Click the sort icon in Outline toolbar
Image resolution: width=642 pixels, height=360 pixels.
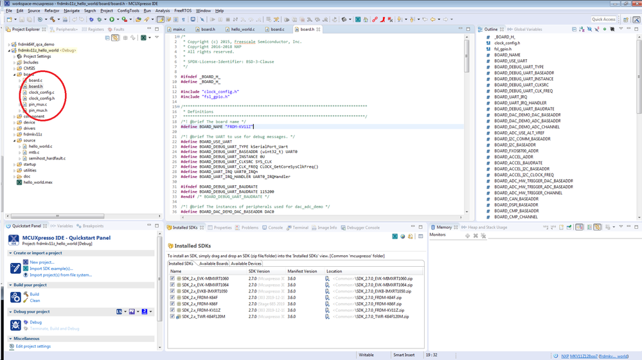click(582, 30)
